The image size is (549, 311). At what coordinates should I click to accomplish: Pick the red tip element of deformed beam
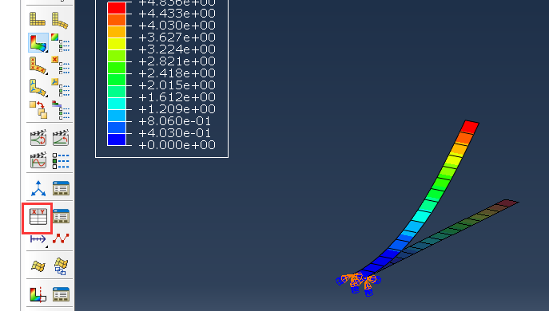click(469, 128)
